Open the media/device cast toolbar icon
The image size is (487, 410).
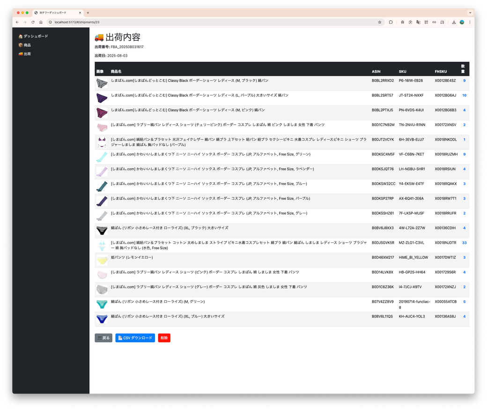pyautogui.click(x=442, y=22)
